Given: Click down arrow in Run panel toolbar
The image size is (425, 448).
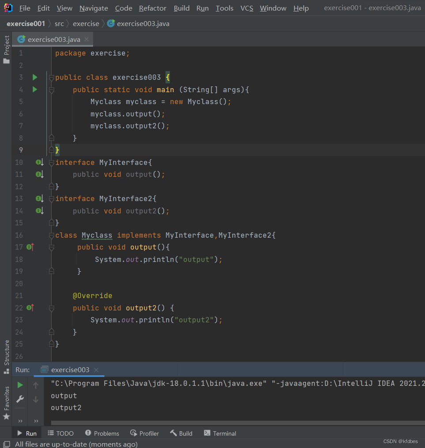Looking at the screenshot, I should (x=36, y=399).
